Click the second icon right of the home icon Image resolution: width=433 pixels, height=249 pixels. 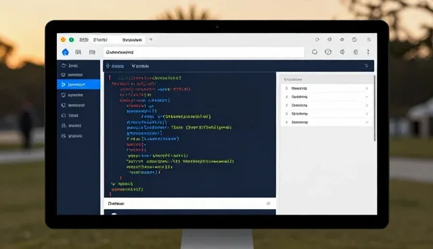[92, 52]
